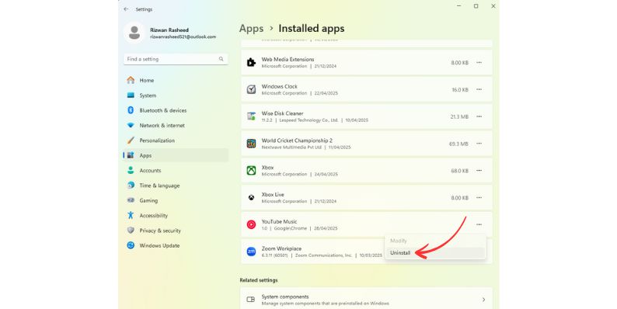
Task: Click the Windows Clock app icon
Action: pos(251,89)
